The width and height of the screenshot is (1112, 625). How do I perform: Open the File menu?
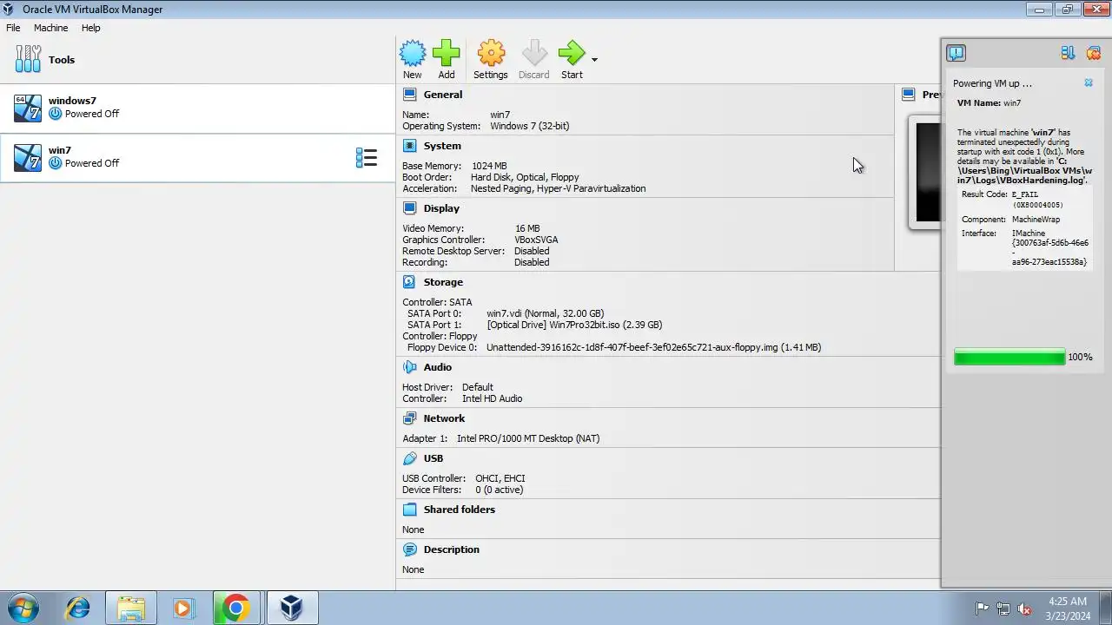pyautogui.click(x=13, y=28)
